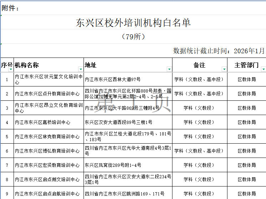Select the serial number 7 cell
Screen dimensions: 266x199
tap(7, 165)
